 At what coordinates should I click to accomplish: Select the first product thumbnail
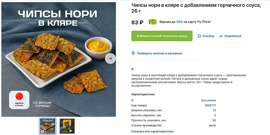click(x=47, y=126)
